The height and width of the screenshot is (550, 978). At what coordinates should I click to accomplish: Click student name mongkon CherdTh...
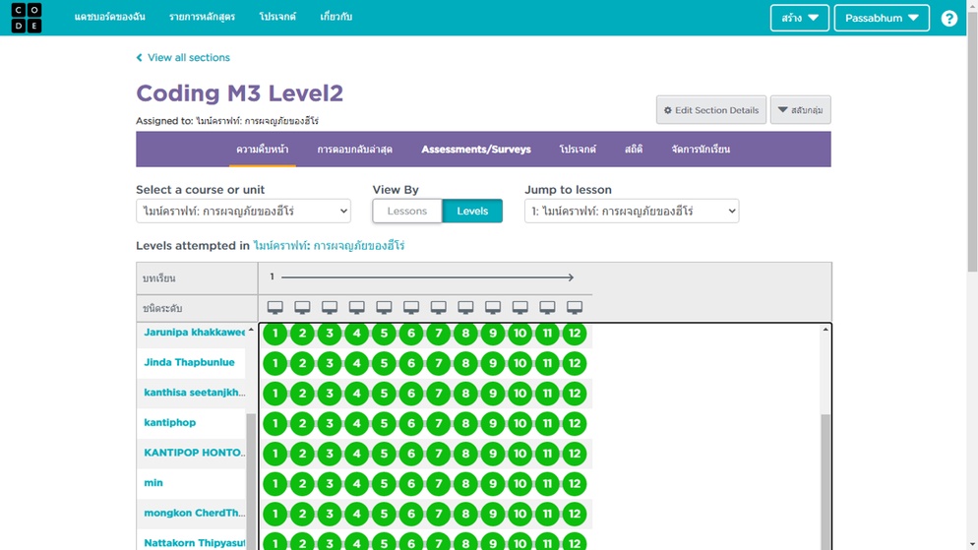tap(194, 513)
